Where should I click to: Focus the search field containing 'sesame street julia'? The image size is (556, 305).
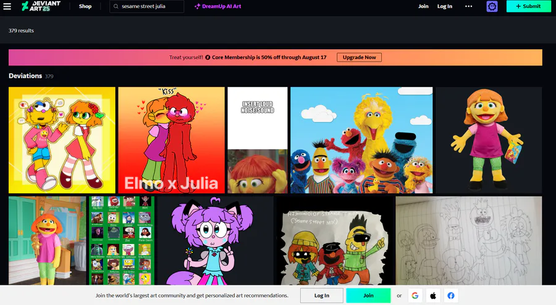pyautogui.click(x=147, y=6)
